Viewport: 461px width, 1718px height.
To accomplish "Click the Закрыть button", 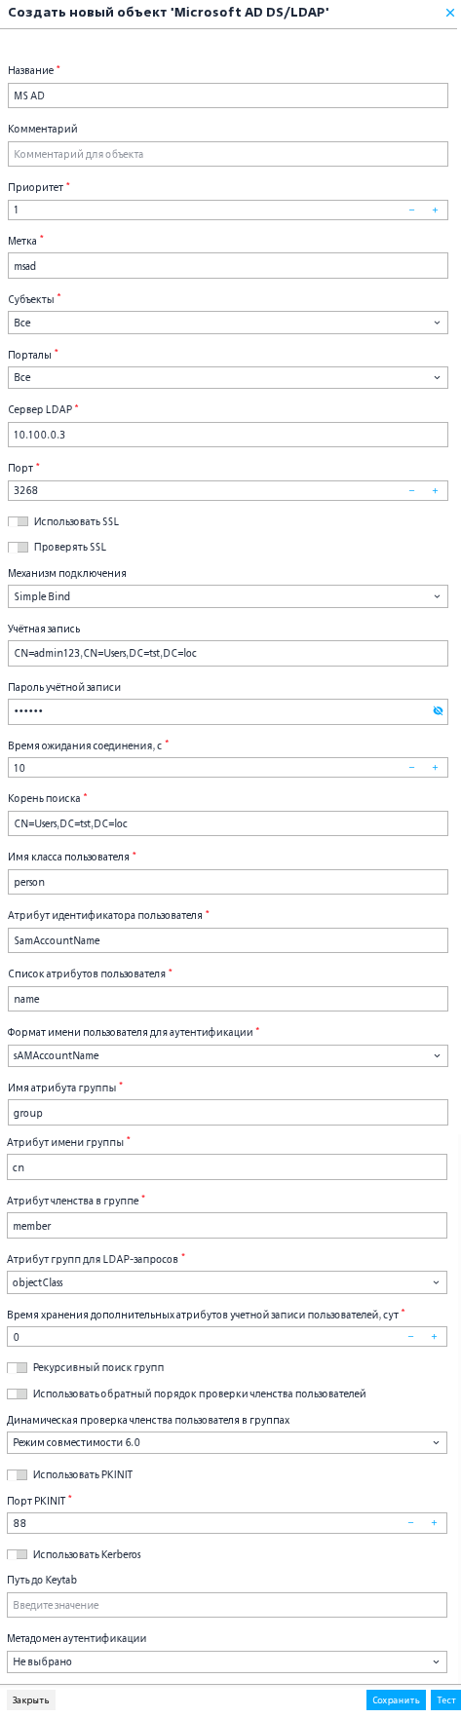I will click(30, 1699).
